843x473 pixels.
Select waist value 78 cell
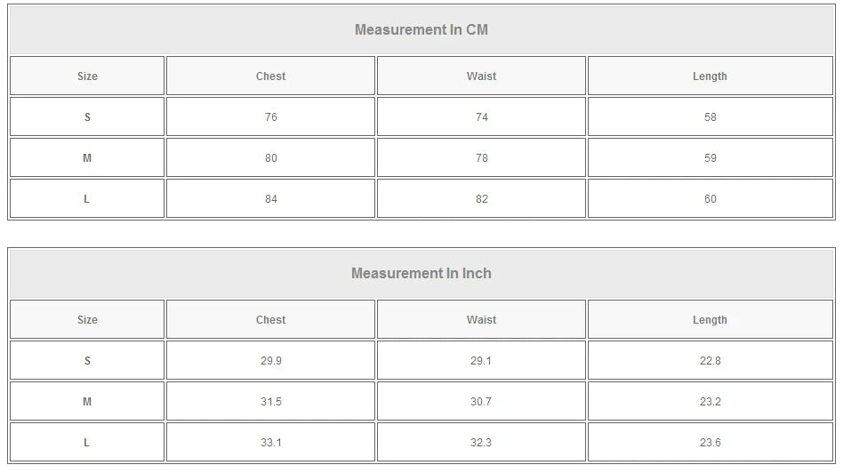point(481,158)
